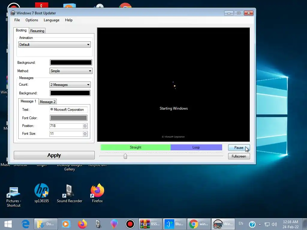Open the media player taskbar icon
This screenshot has width=307, height=230.
pos(66,224)
